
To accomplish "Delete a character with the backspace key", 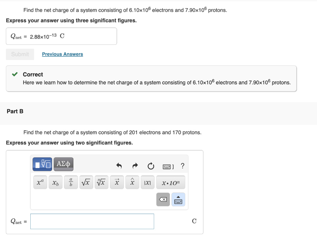I will click(x=163, y=199).
